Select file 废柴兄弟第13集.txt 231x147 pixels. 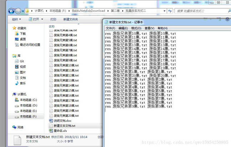(x=64, y=80)
